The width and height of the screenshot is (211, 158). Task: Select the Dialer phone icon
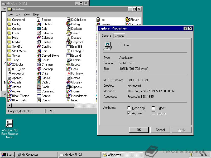point(68,33)
